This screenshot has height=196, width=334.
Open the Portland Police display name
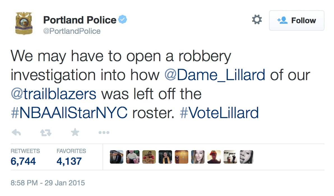80,20
